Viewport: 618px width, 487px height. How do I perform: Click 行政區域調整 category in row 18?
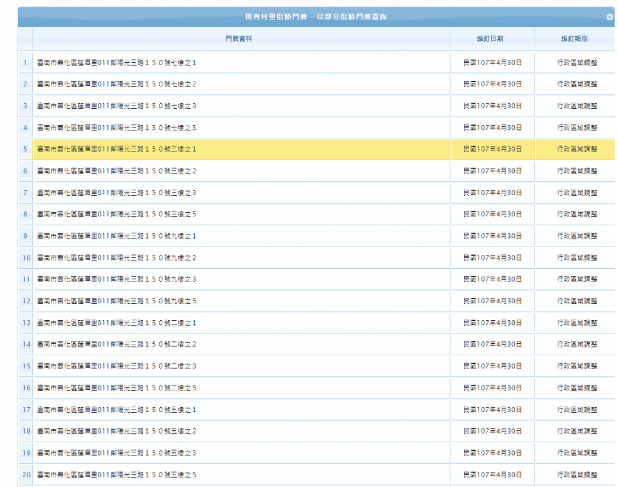(x=577, y=431)
